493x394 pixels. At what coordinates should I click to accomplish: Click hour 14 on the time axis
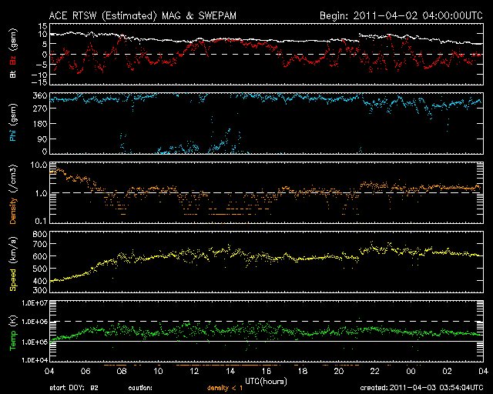(x=230, y=372)
